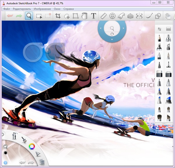
Task: Open the Файл menu
Action: [6, 9]
